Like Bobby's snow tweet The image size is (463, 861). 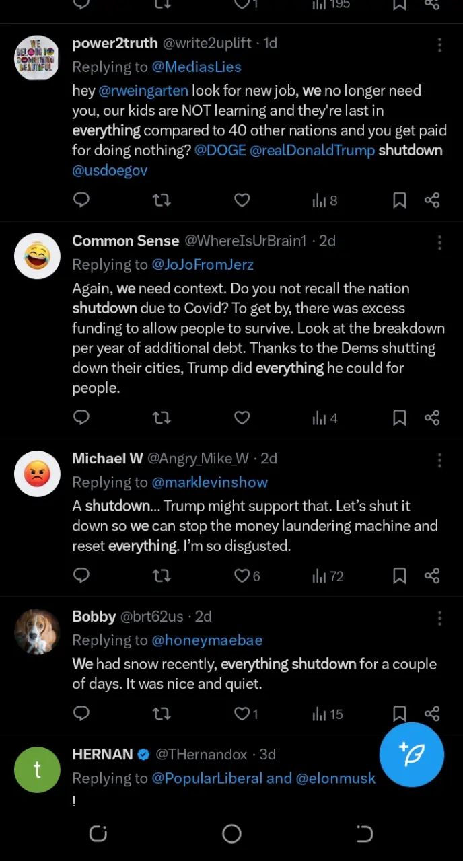pos(246,714)
